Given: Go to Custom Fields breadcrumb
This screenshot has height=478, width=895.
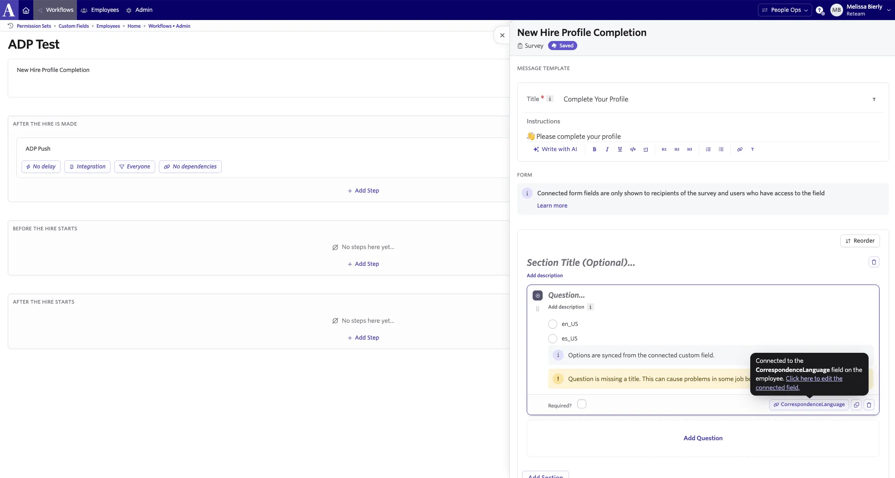Looking at the screenshot, I should click(x=74, y=26).
